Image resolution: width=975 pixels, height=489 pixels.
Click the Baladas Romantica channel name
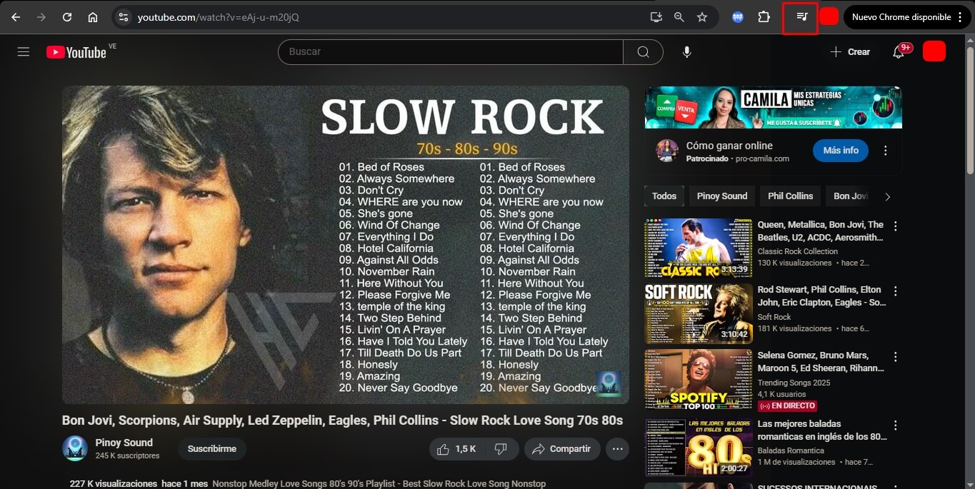pos(791,450)
